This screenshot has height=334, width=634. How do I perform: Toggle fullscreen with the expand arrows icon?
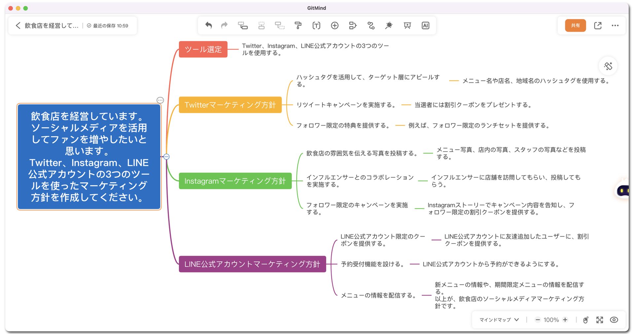(x=600, y=320)
